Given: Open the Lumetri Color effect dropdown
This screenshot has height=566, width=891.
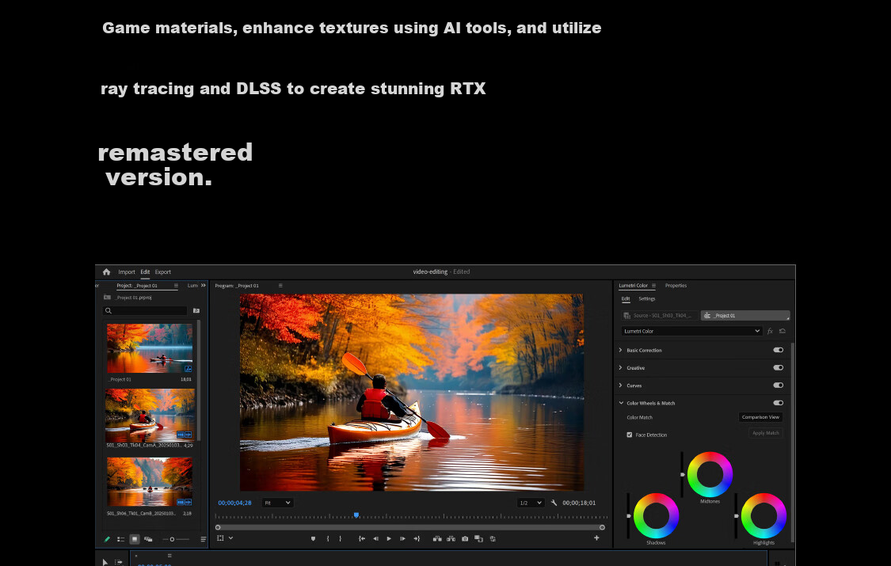Looking at the screenshot, I should click(x=691, y=331).
